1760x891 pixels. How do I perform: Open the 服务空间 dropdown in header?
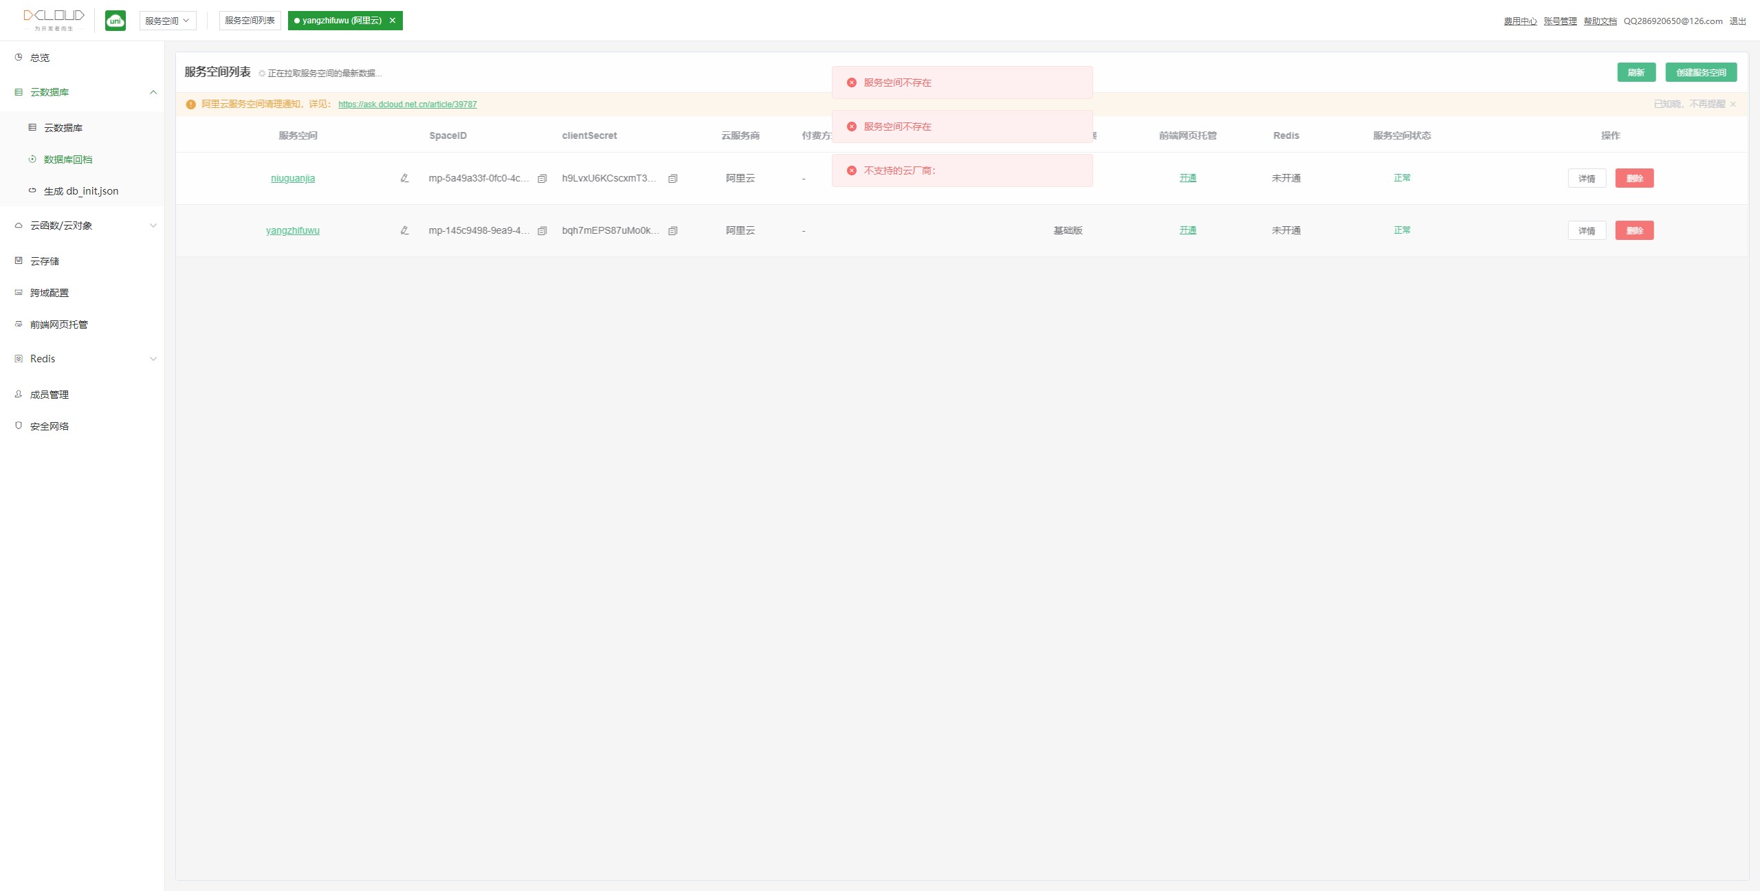167,21
